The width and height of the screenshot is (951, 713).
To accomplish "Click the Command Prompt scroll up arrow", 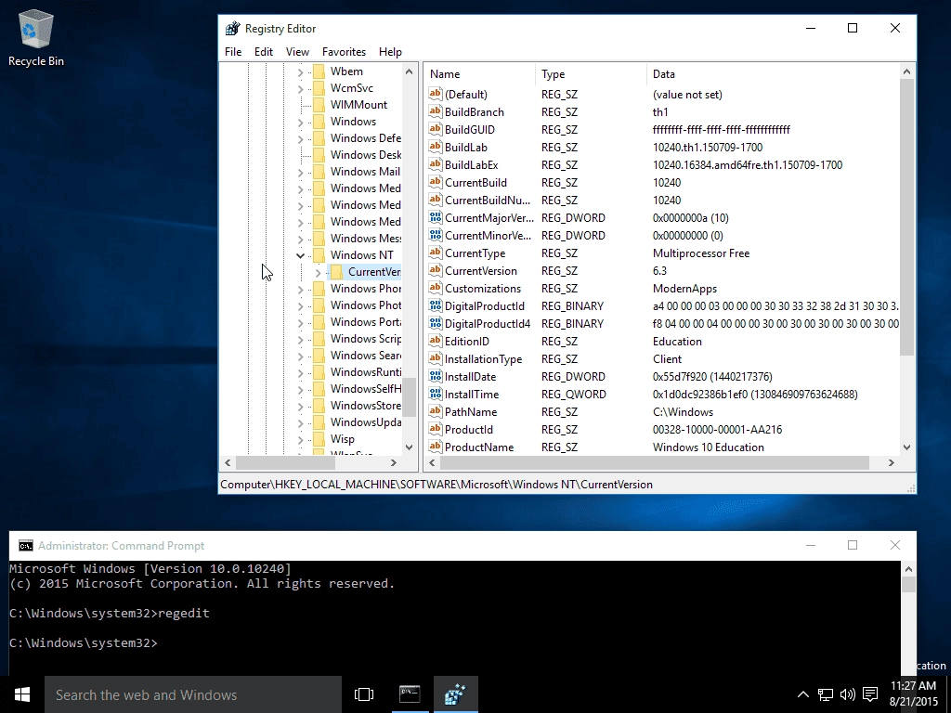I will click(x=908, y=569).
